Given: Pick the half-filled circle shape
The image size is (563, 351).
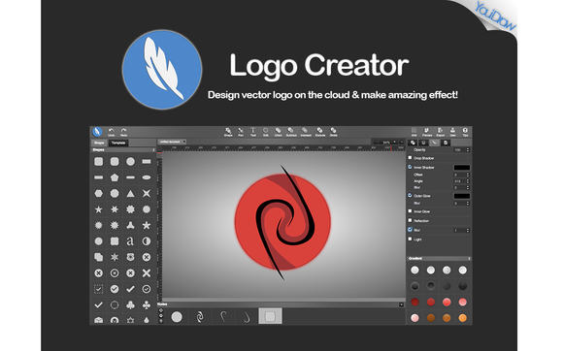Looking at the screenshot, I should tap(147, 241).
